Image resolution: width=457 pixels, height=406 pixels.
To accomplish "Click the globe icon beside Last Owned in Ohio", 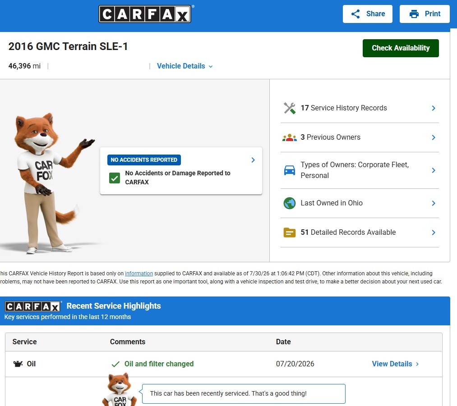I will click(x=290, y=203).
